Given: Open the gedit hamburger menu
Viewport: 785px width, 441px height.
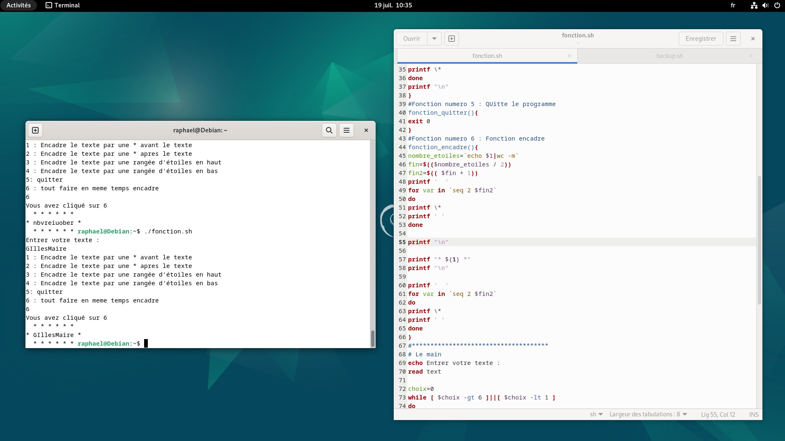Looking at the screenshot, I should click(733, 39).
